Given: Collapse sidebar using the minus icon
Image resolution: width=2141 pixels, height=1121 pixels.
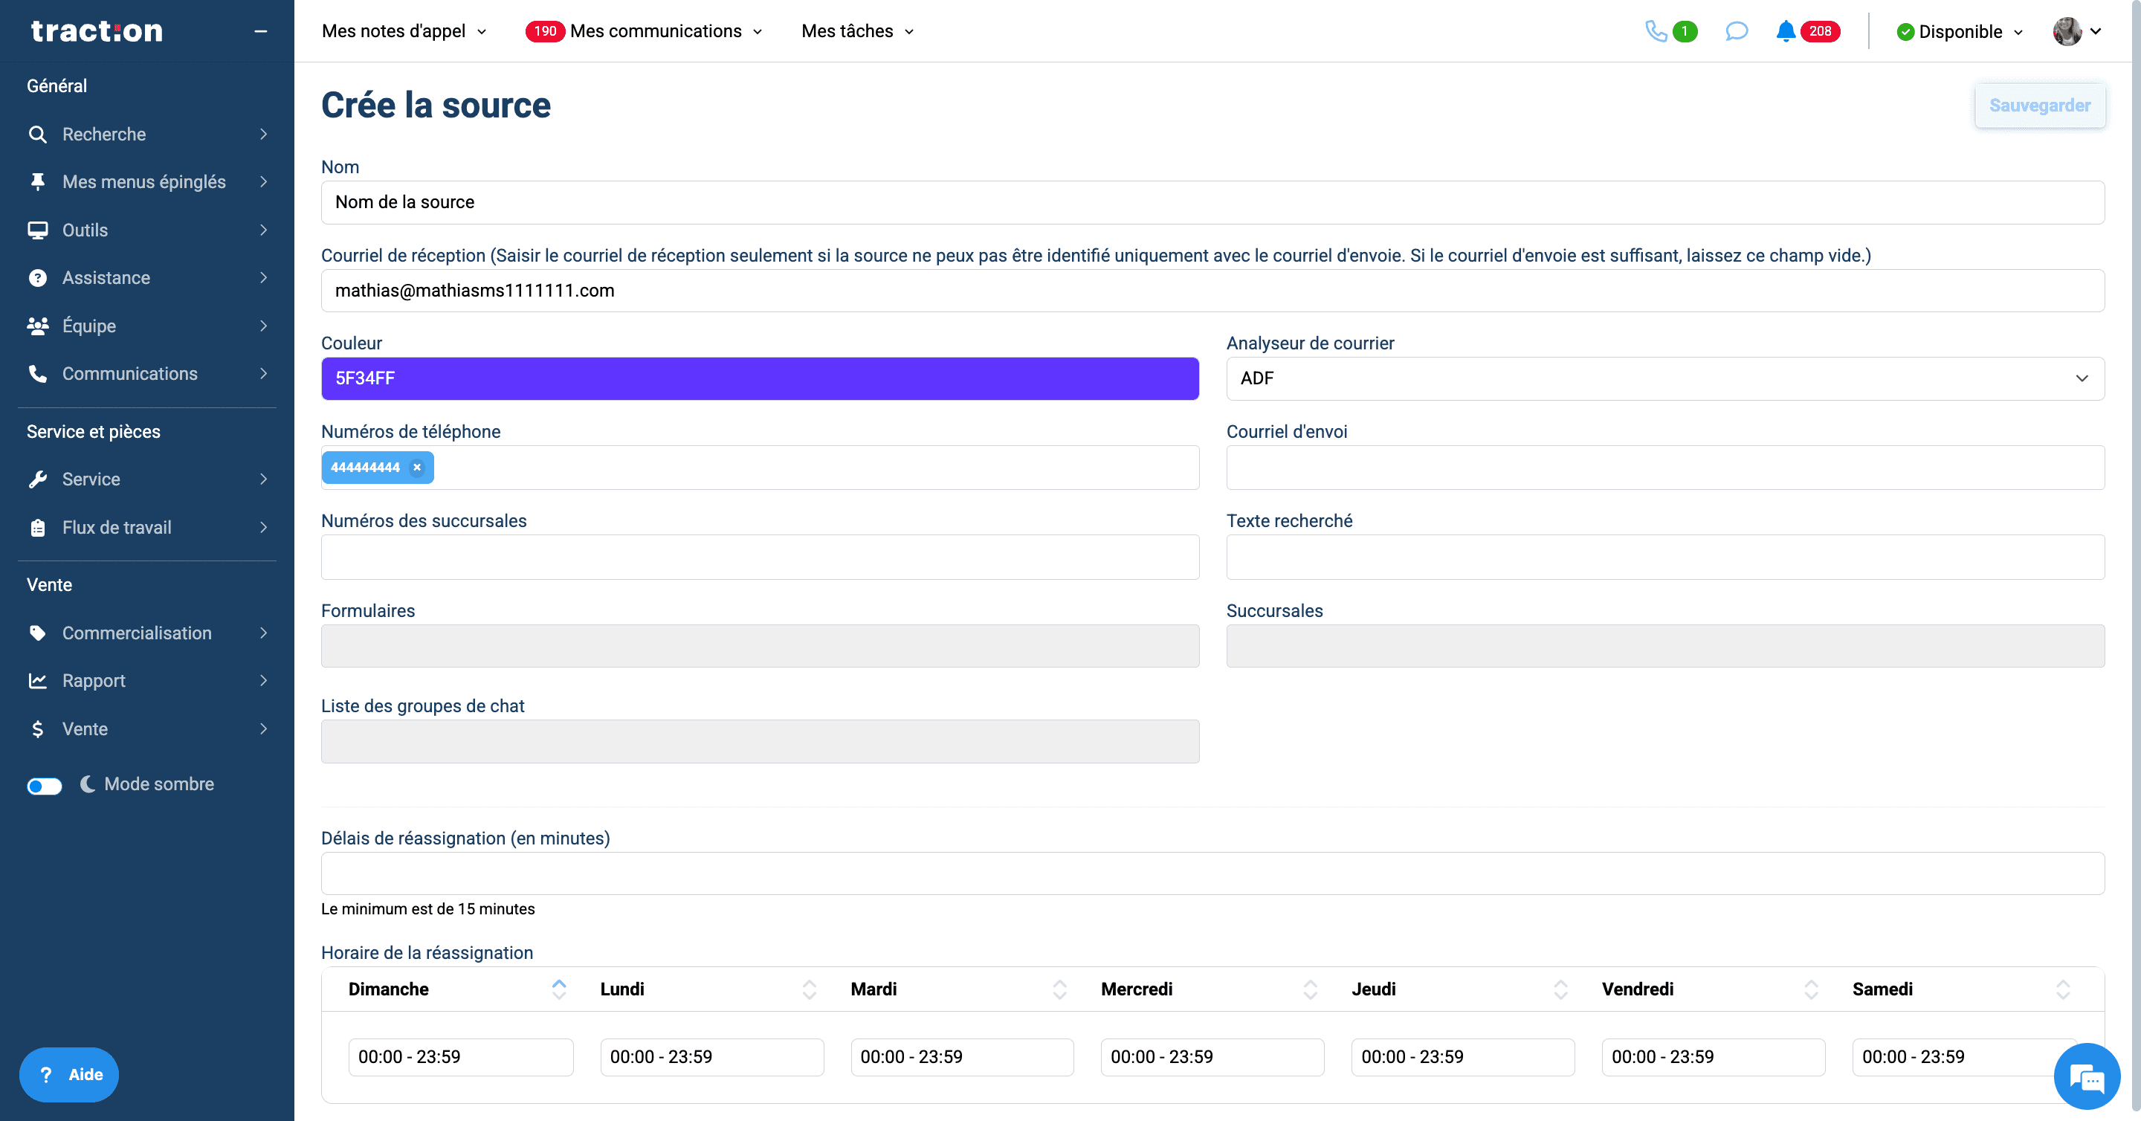Looking at the screenshot, I should [260, 31].
